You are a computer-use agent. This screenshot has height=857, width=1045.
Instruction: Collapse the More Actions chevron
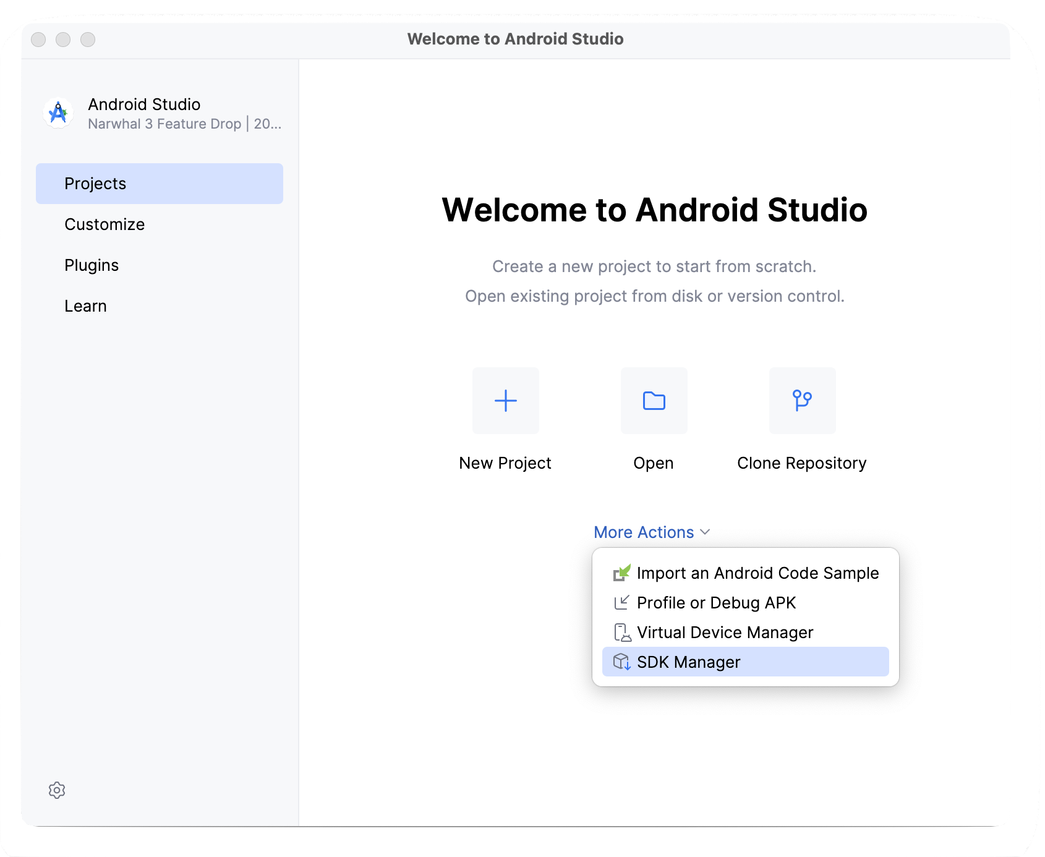click(705, 532)
